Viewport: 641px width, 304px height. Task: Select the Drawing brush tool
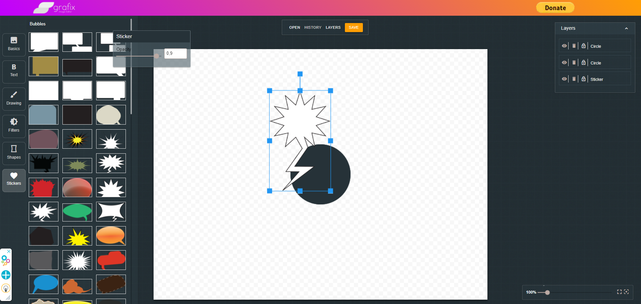pos(14,99)
